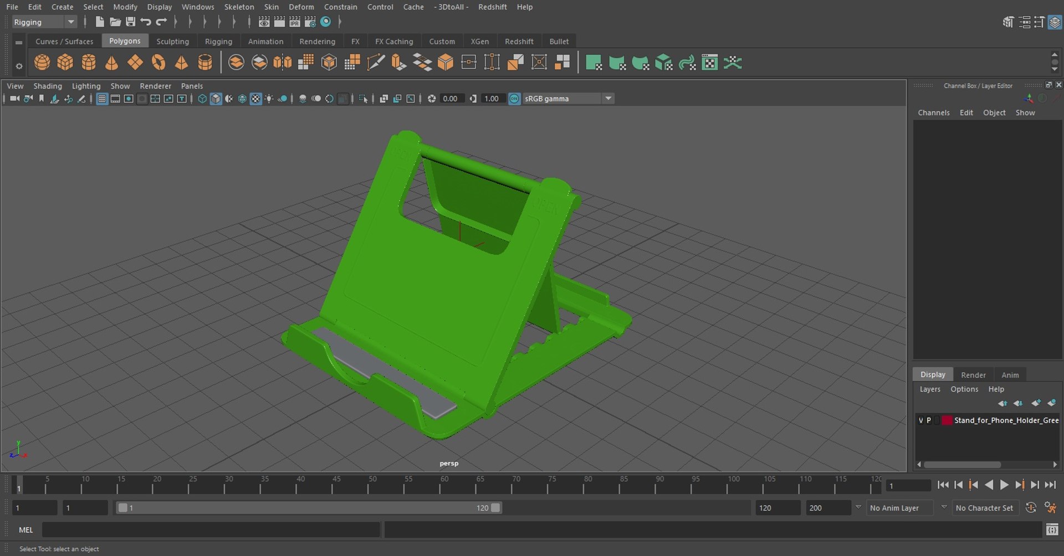This screenshot has height=556, width=1064.
Task: Open the shelf options gear menu
Action: click(19, 66)
